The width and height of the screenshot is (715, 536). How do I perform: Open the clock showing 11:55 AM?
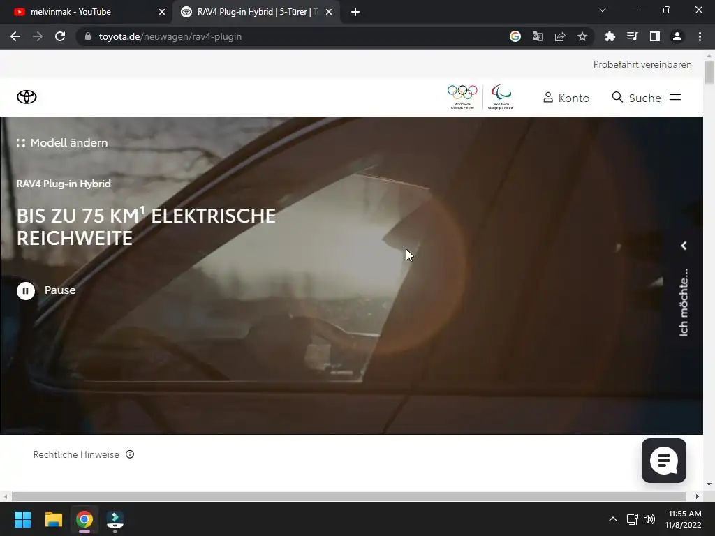coord(683,519)
